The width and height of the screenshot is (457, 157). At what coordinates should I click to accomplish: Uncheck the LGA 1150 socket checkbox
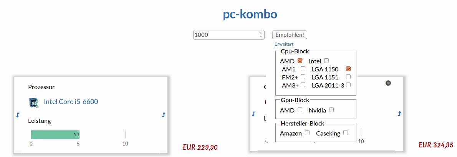pyautogui.click(x=349, y=69)
